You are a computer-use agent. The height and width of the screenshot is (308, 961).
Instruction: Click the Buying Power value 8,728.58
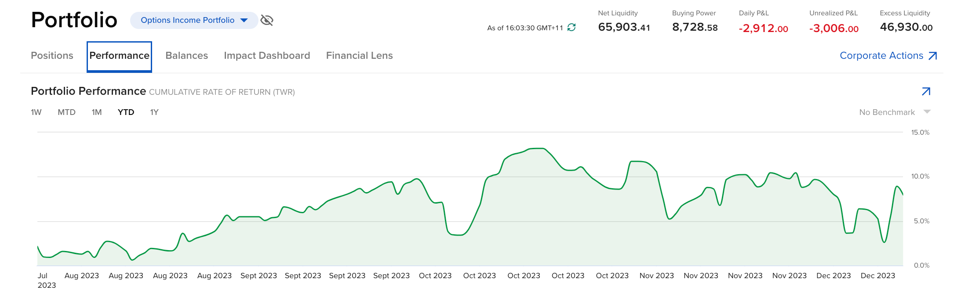[x=695, y=27]
